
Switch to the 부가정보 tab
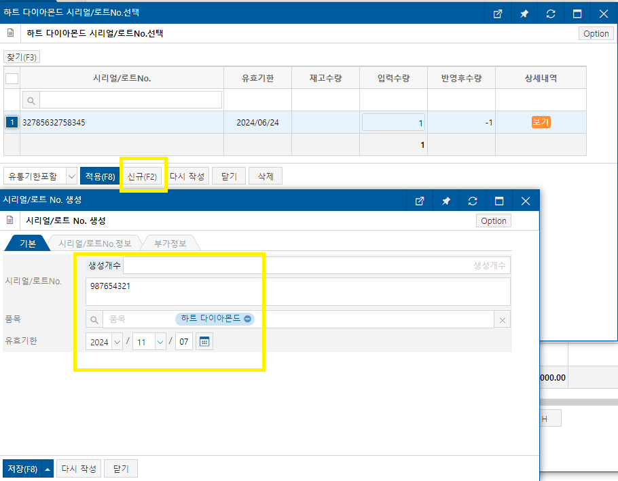coord(170,244)
